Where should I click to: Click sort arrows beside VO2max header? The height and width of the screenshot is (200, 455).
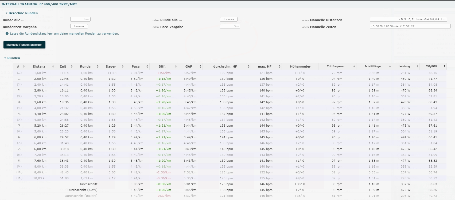click(444, 66)
